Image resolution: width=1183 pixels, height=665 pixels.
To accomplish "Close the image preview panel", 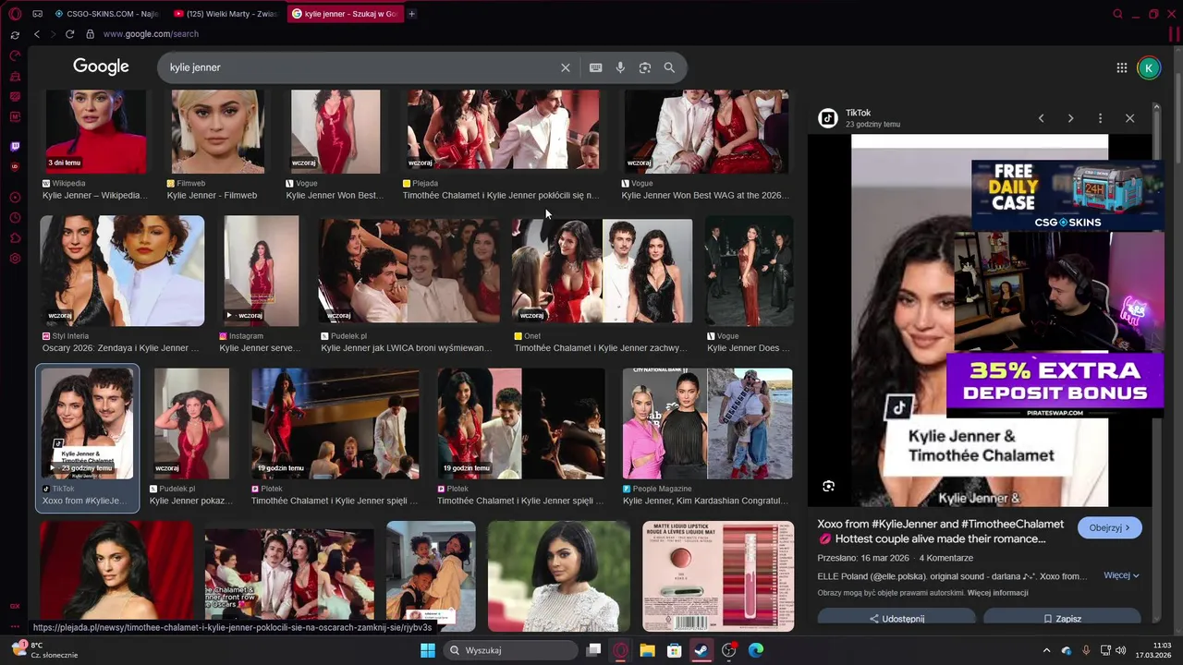I will (1129, 118).
